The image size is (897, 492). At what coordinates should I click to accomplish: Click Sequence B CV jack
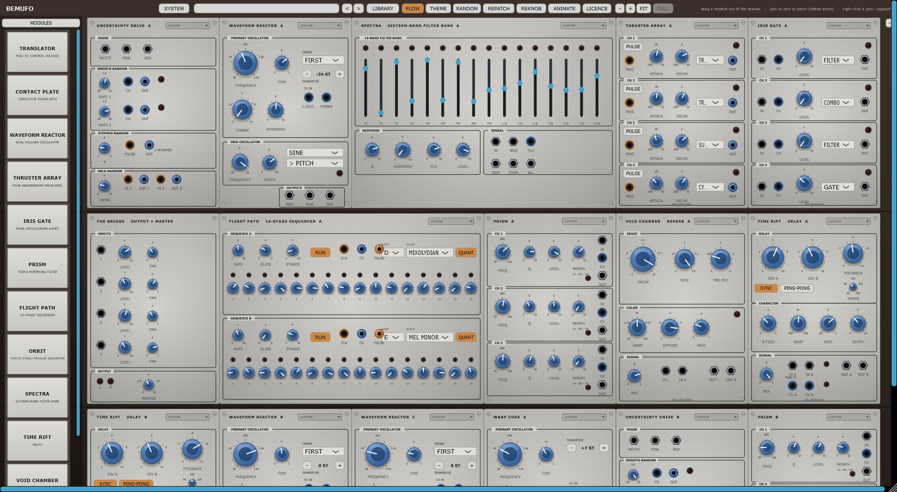click(361, 334)
